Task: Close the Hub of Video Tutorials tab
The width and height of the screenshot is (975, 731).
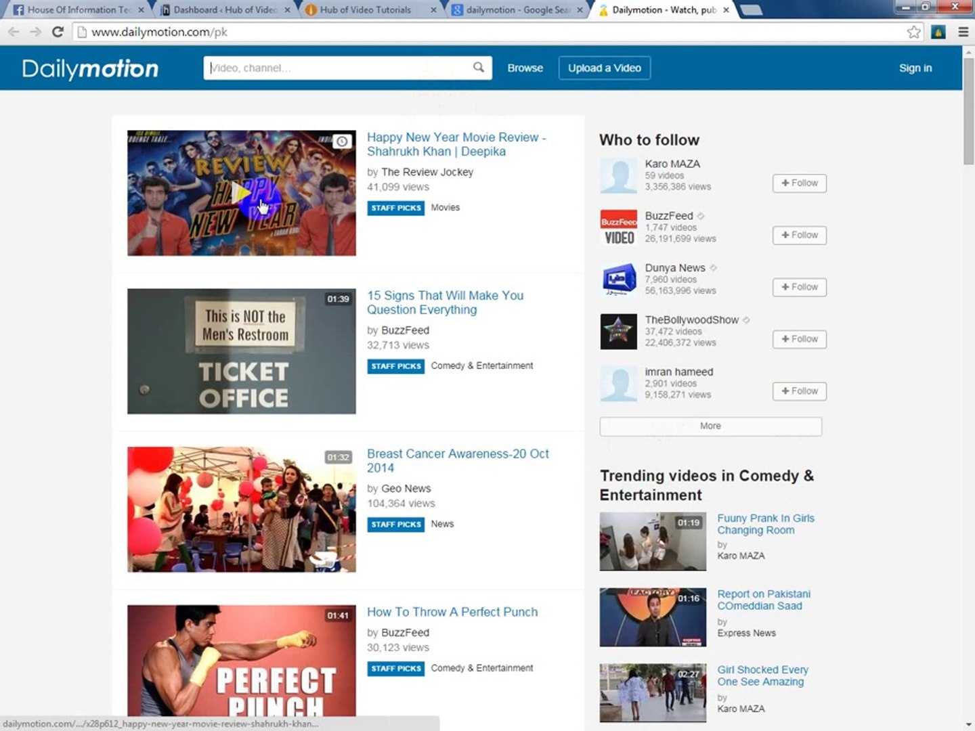Action: click(433, 9)
